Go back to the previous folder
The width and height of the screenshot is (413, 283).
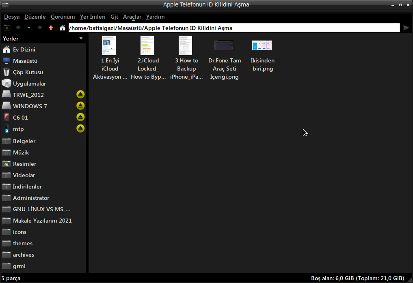[18, 28]
